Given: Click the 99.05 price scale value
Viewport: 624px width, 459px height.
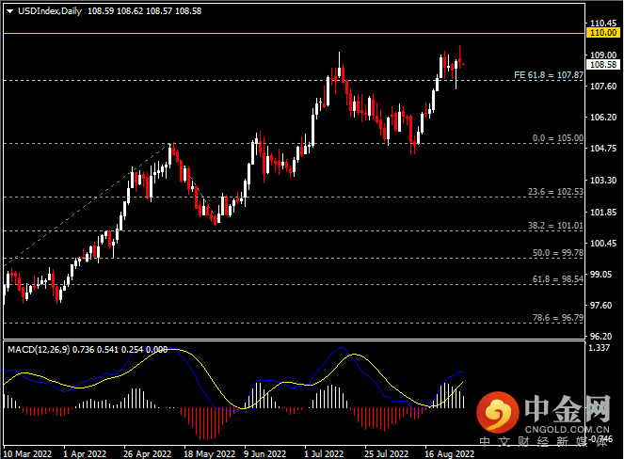Looking at the screenshot, I should (600, 274).
